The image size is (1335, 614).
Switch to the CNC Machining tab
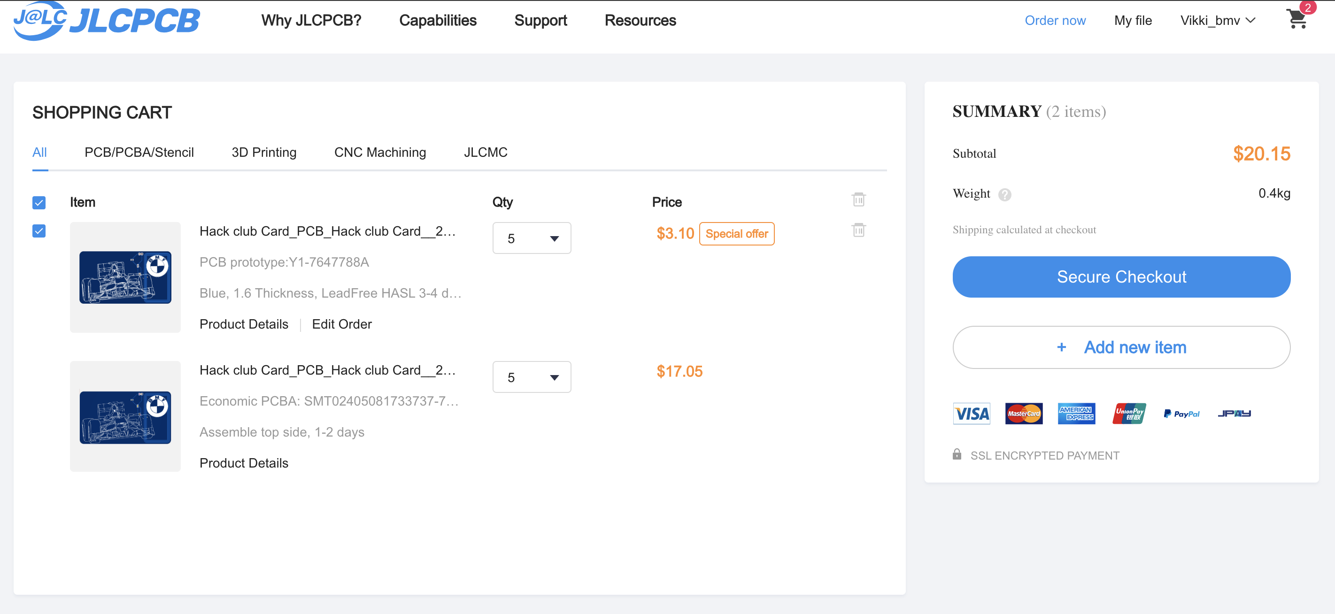coord(380,153)
